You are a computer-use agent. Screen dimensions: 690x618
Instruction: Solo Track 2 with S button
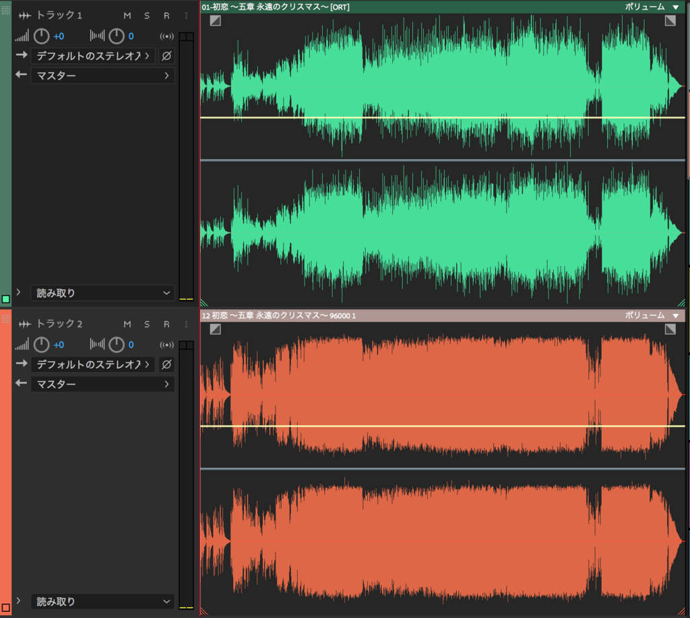tap(147, 324)
